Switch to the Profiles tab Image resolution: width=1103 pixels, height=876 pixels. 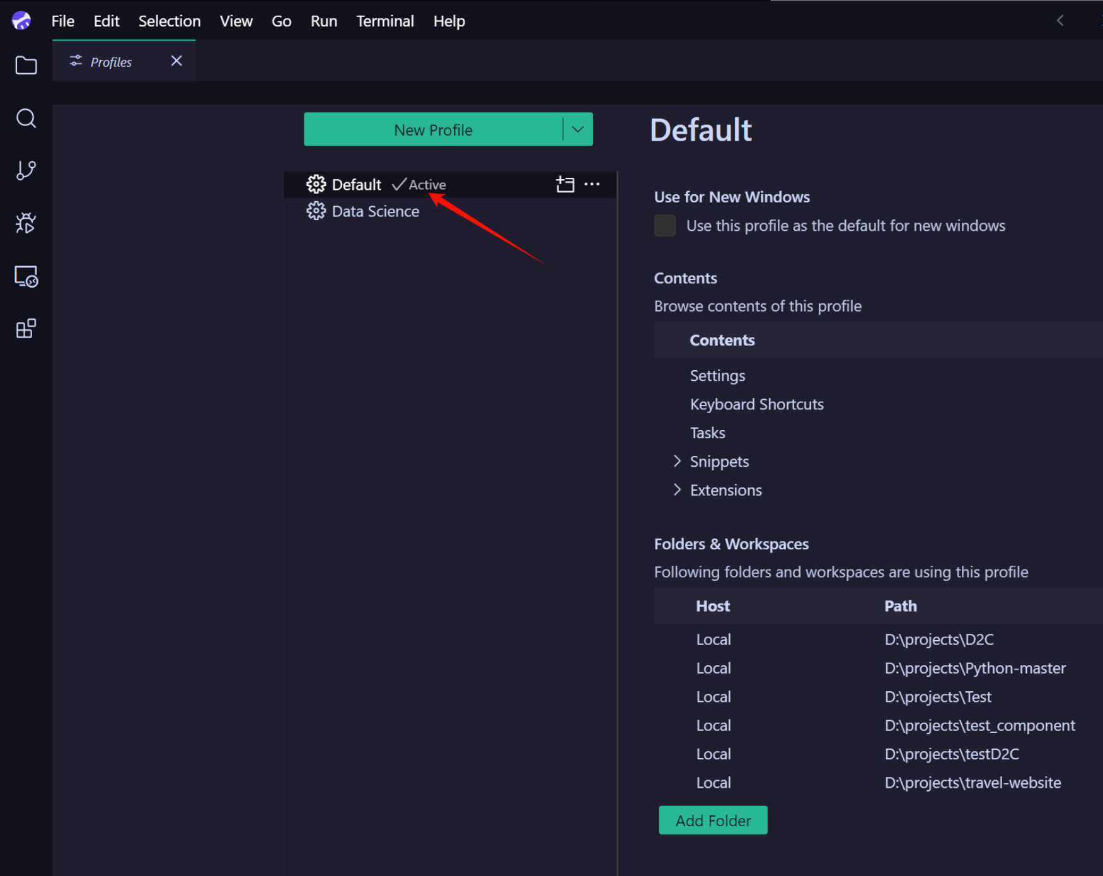[x=110, y=61]
